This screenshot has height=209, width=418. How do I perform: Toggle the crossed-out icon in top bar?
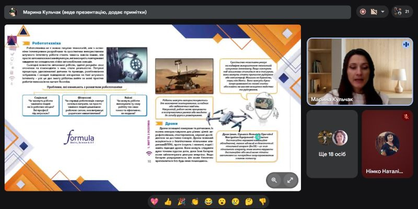374,11
